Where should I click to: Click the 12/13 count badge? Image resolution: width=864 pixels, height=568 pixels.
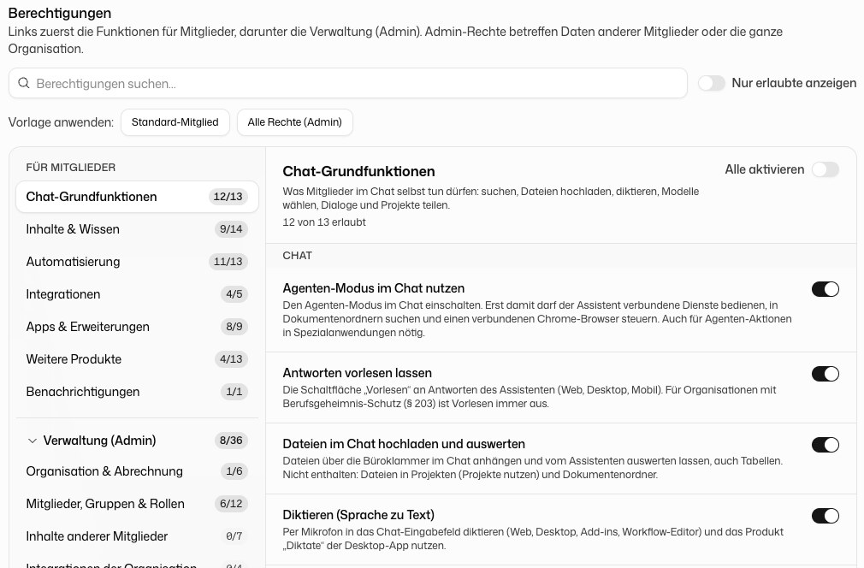[x=228, y=197]
